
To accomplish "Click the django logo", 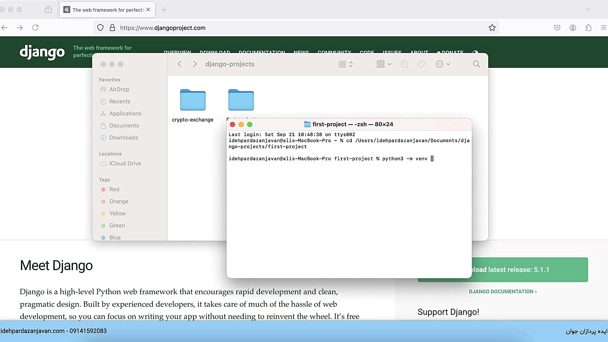I will coord(42,52).
